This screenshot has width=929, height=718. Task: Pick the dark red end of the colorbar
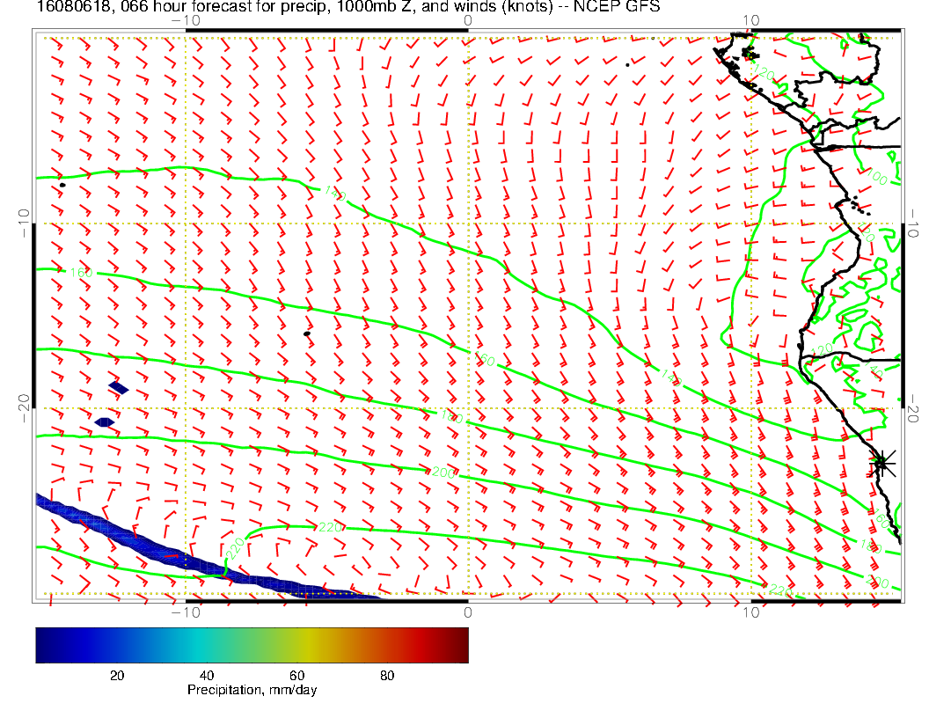coord(461,644)
